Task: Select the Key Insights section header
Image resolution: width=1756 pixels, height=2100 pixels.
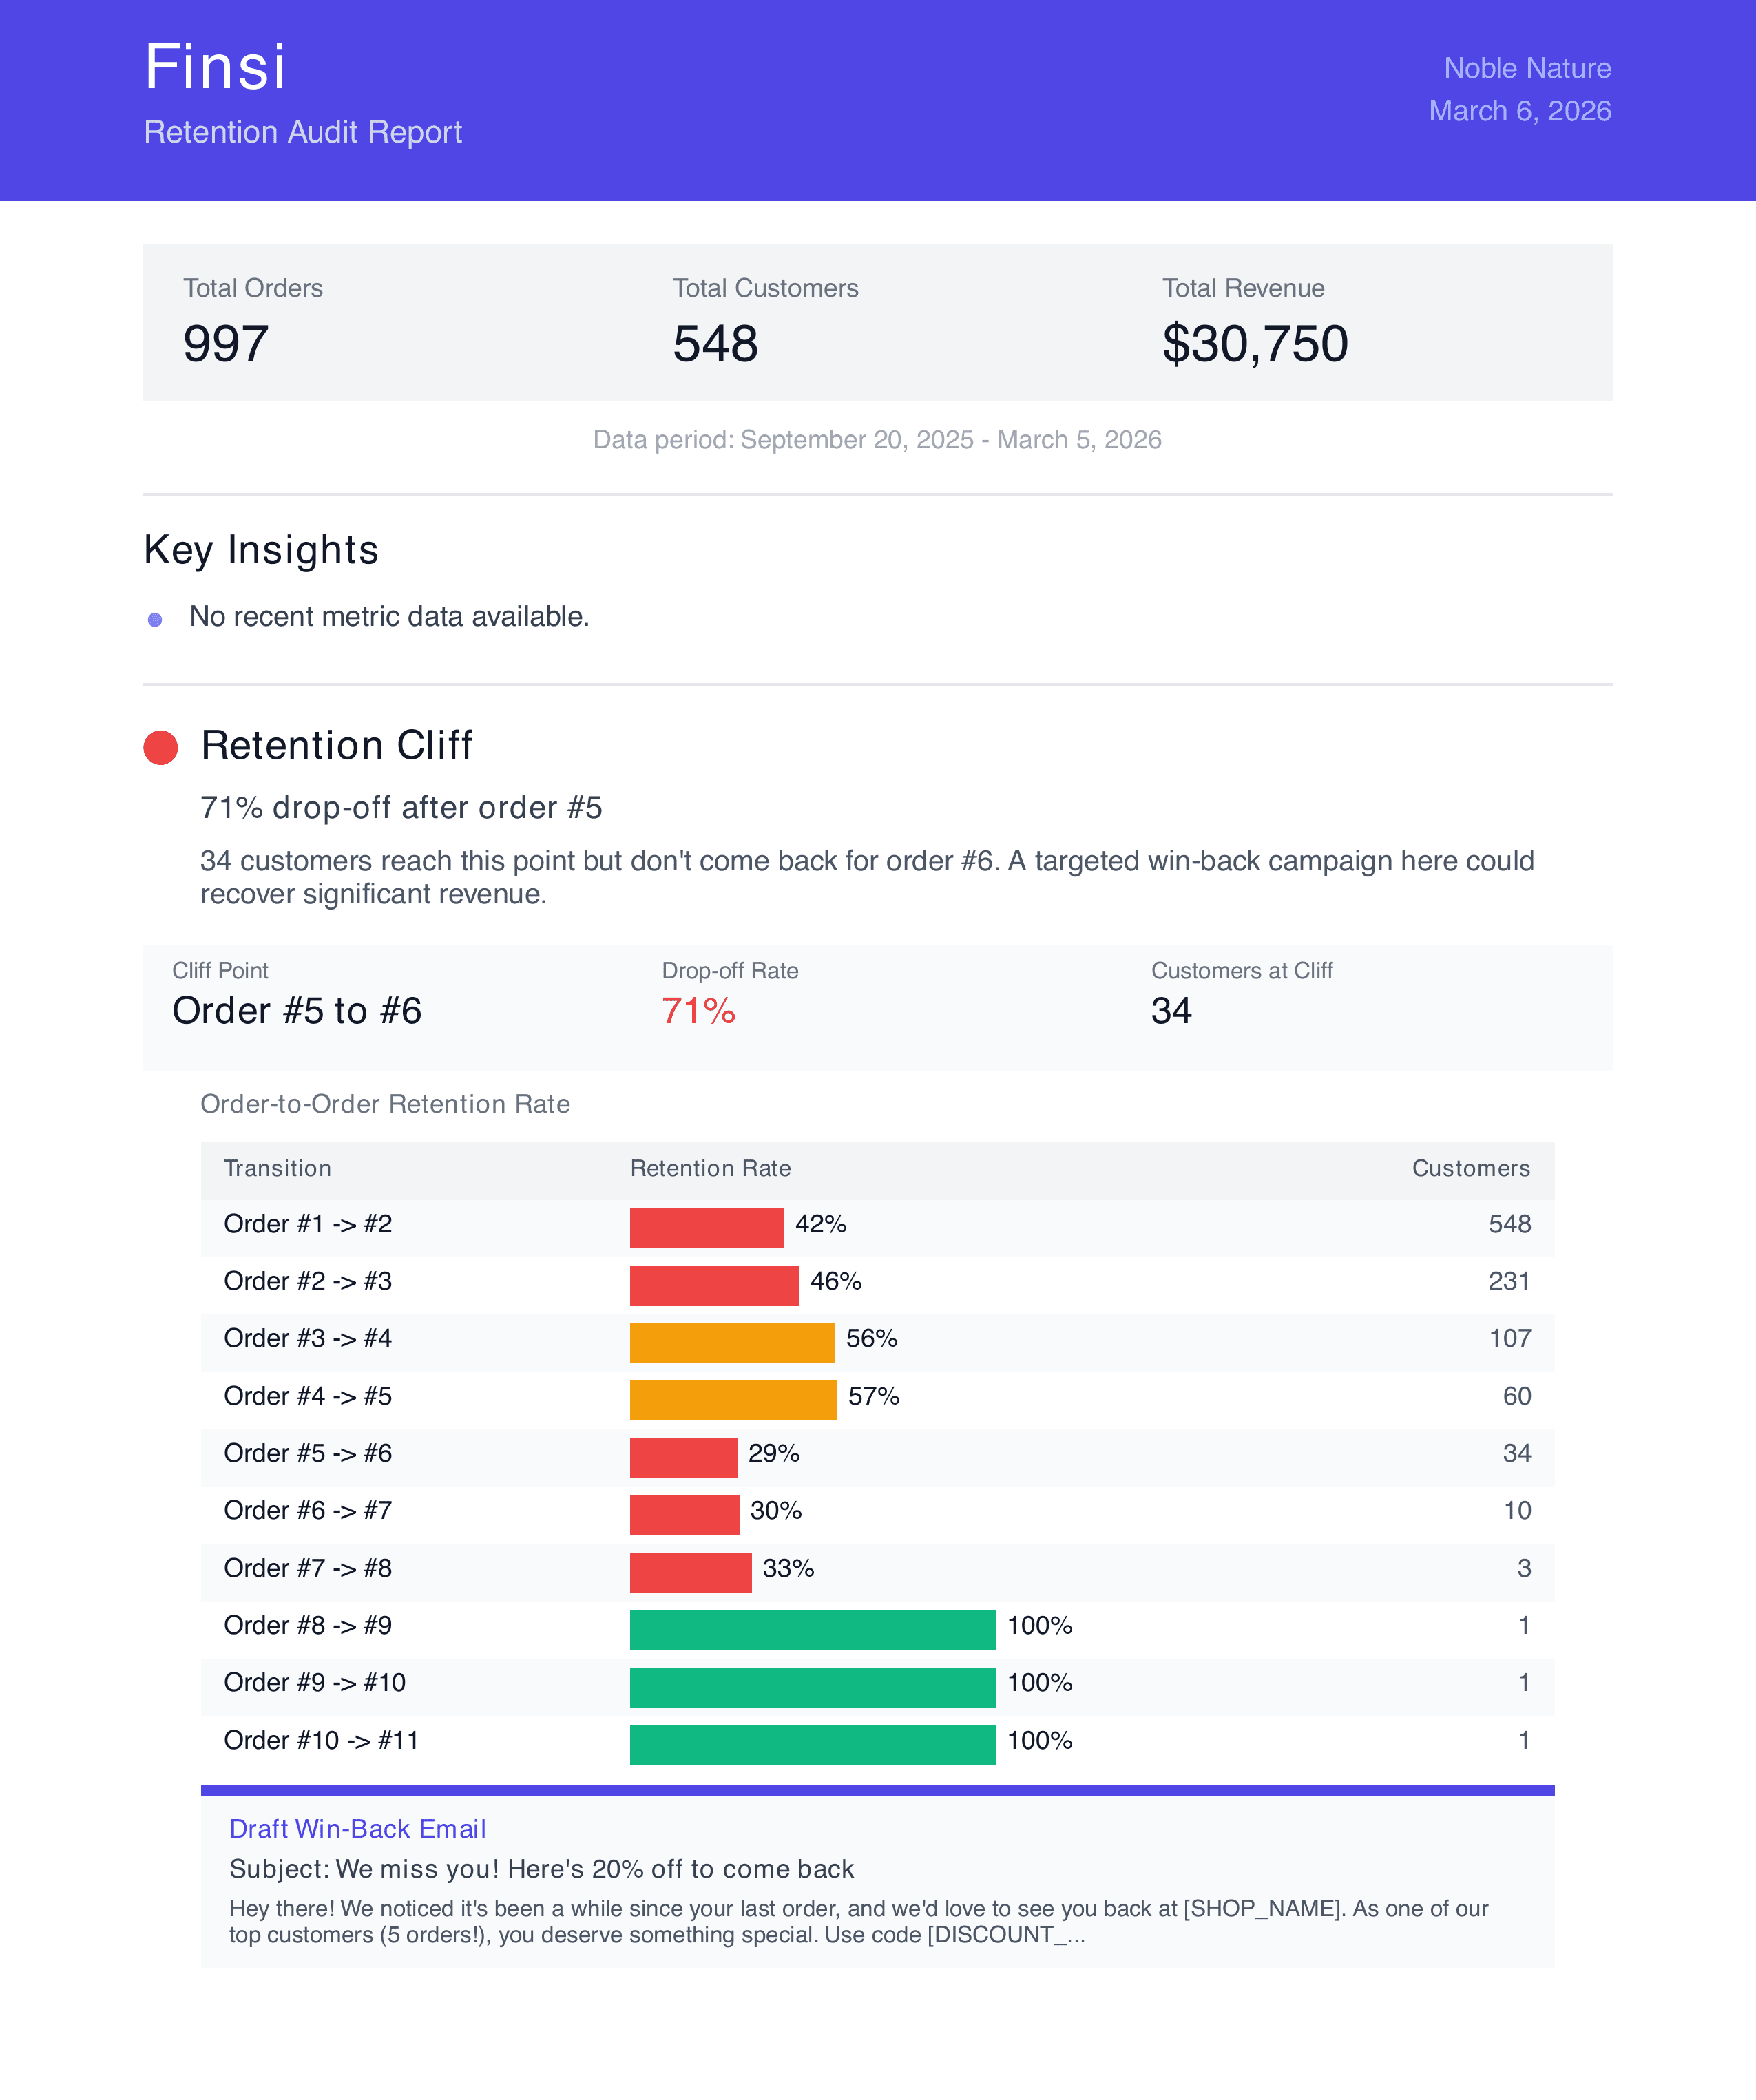Action: point(262,548)
